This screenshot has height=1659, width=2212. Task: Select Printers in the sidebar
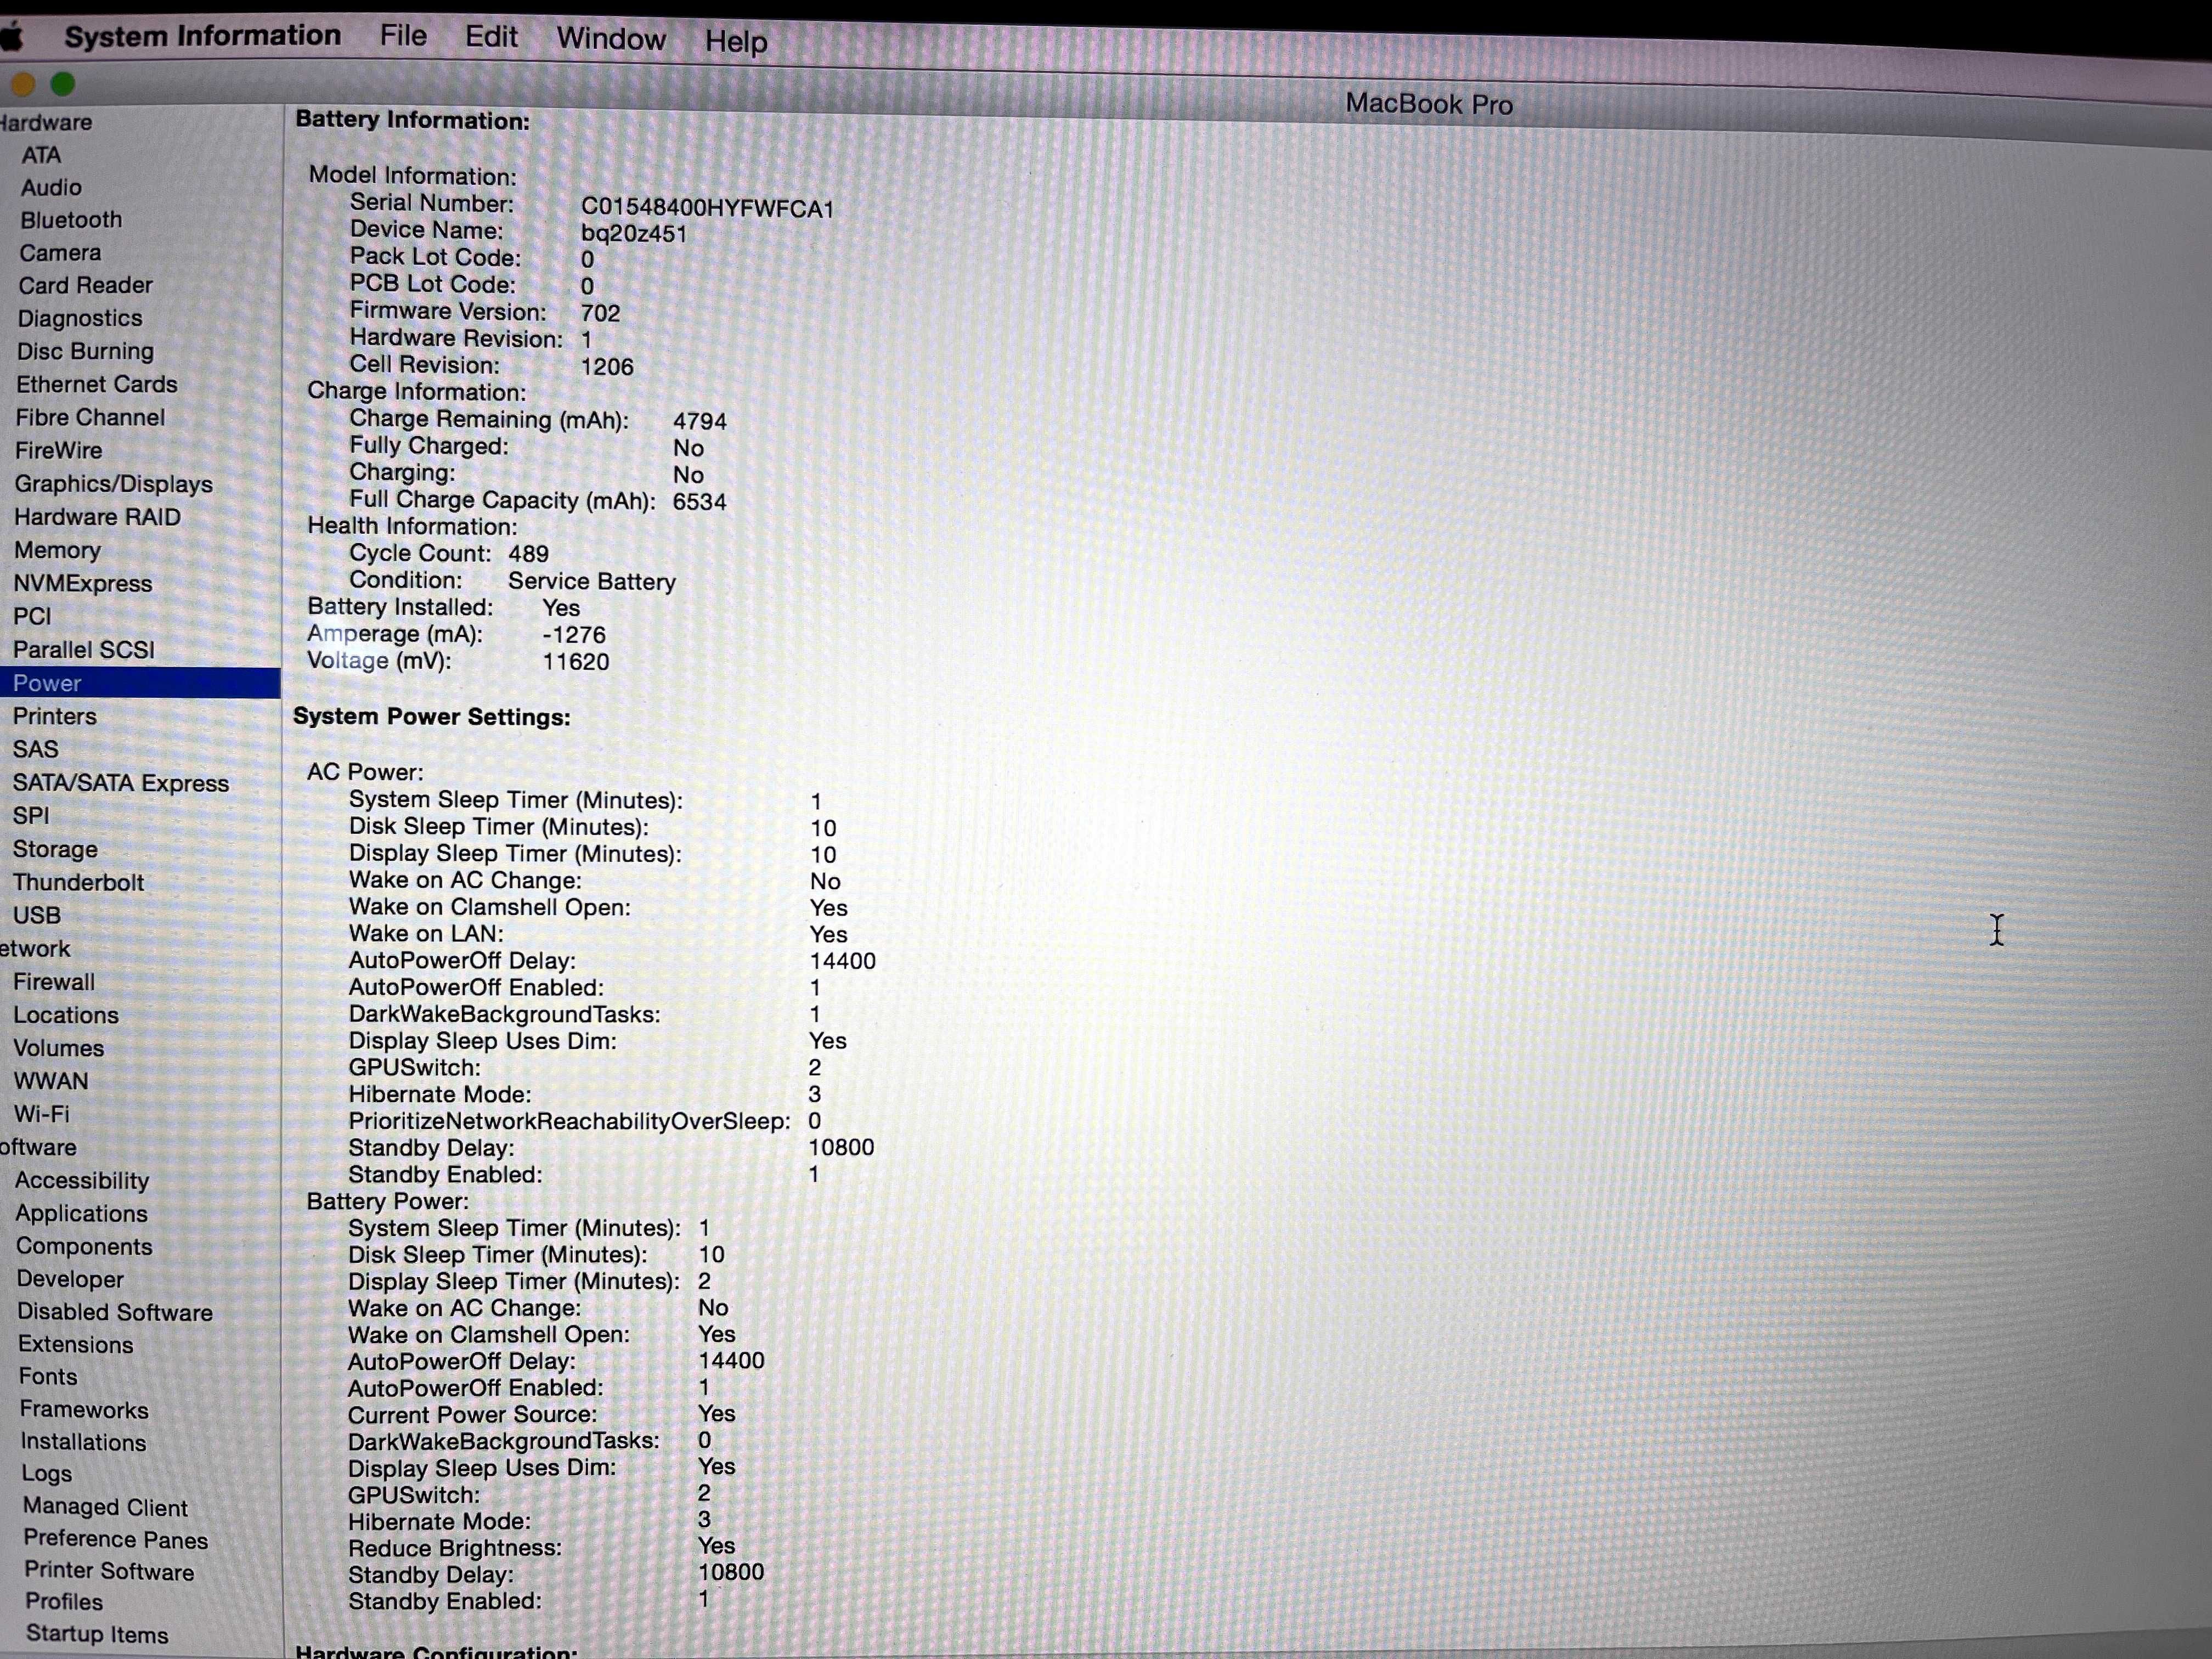click(x=55, y=717)
